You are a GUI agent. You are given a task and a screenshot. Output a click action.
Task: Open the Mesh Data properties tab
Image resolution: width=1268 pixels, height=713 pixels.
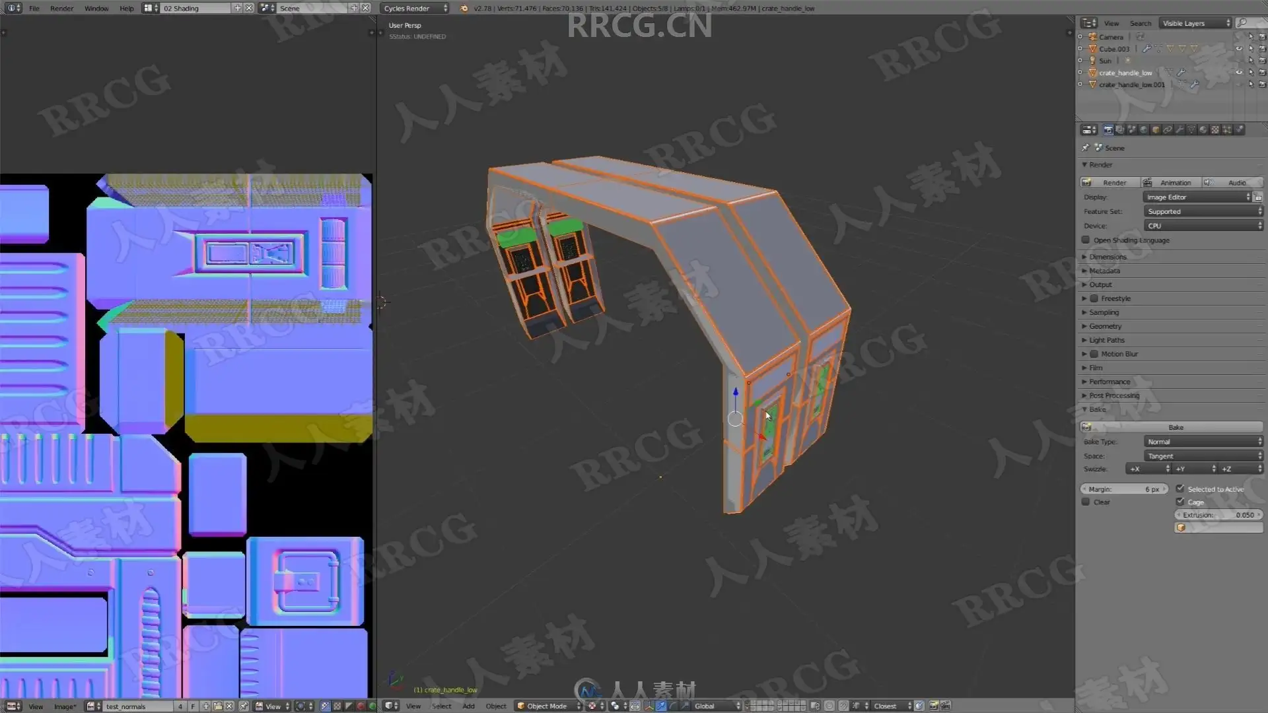1191,130
